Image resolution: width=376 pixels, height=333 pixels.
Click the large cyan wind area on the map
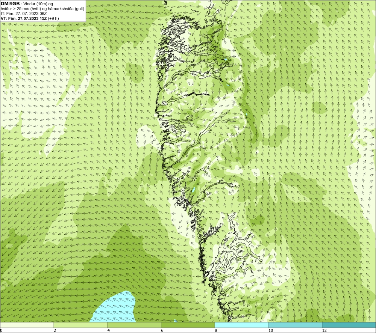pos(115,309)
